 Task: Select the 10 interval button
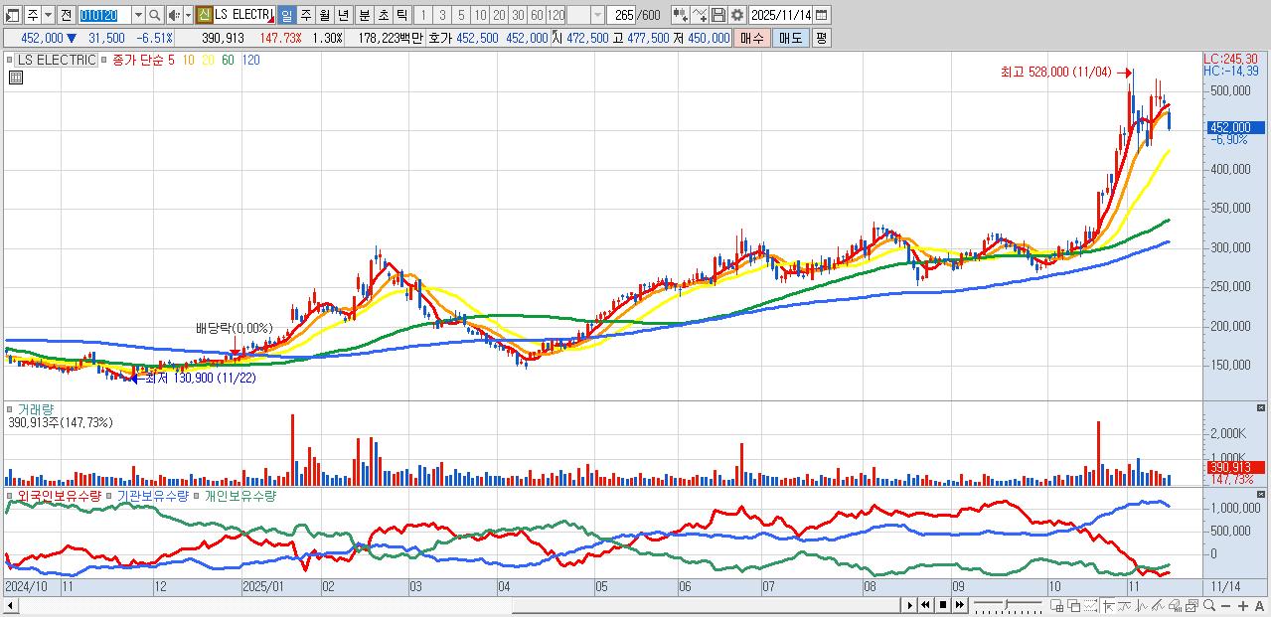[x=480, y=15]
